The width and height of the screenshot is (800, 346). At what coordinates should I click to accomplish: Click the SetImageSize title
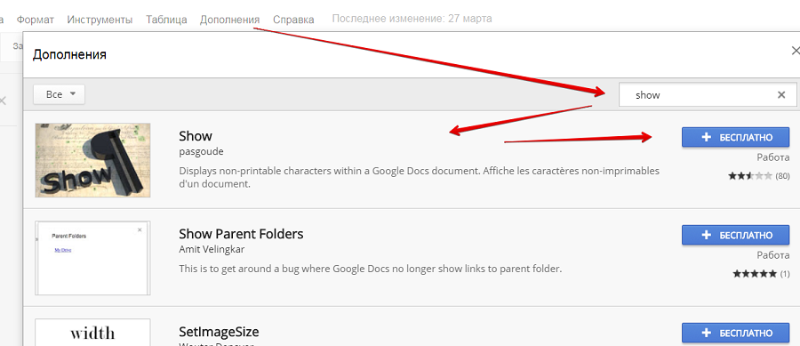click(219, 332)
